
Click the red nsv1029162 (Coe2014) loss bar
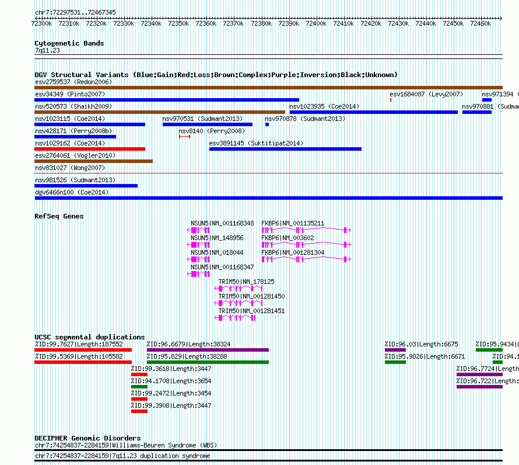coord(90,149)
